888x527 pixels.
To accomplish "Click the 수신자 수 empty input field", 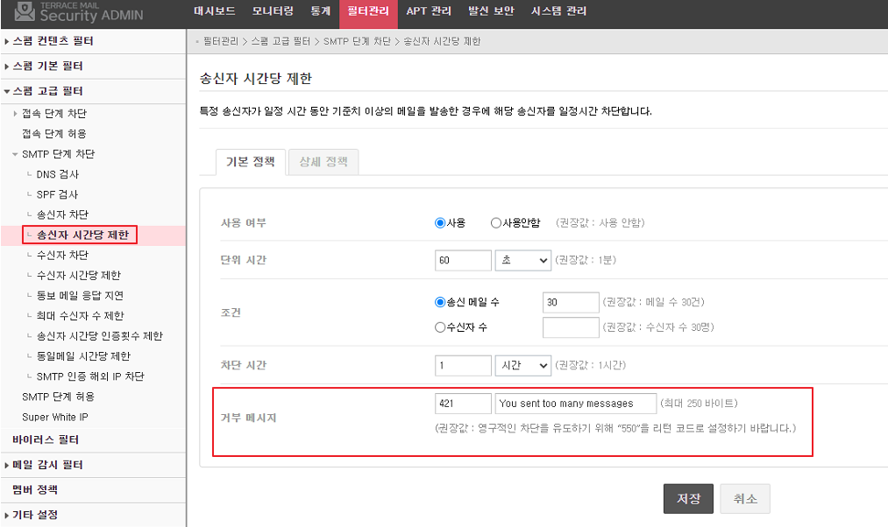I will (571, 327).
